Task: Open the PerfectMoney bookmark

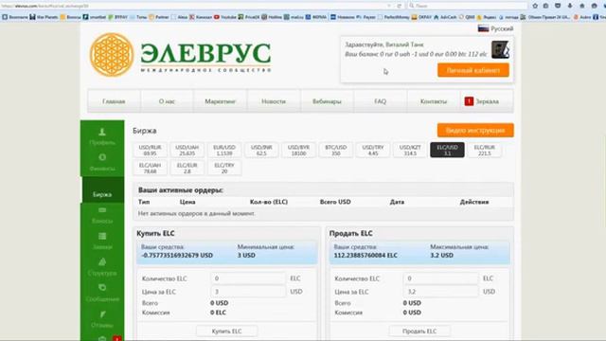Action: pos(394,17)
